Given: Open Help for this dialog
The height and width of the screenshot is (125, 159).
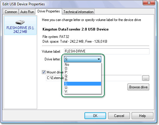Looking at the screenshot, I should pyautogui.click(x=142, y=116).
